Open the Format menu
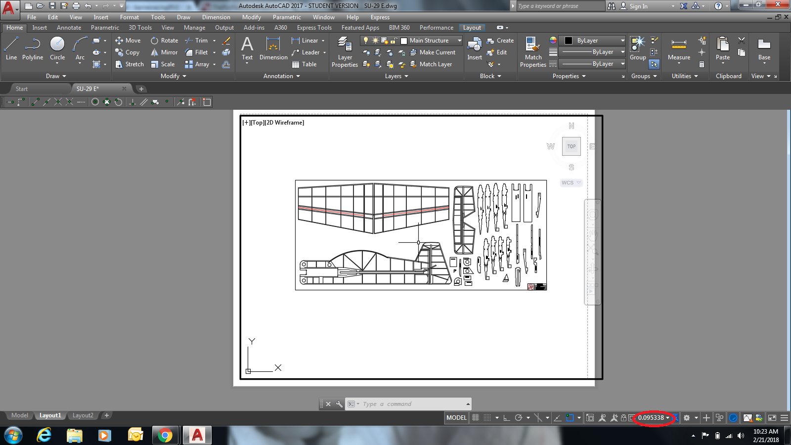The image size is (791, 445). pos(130,17)
